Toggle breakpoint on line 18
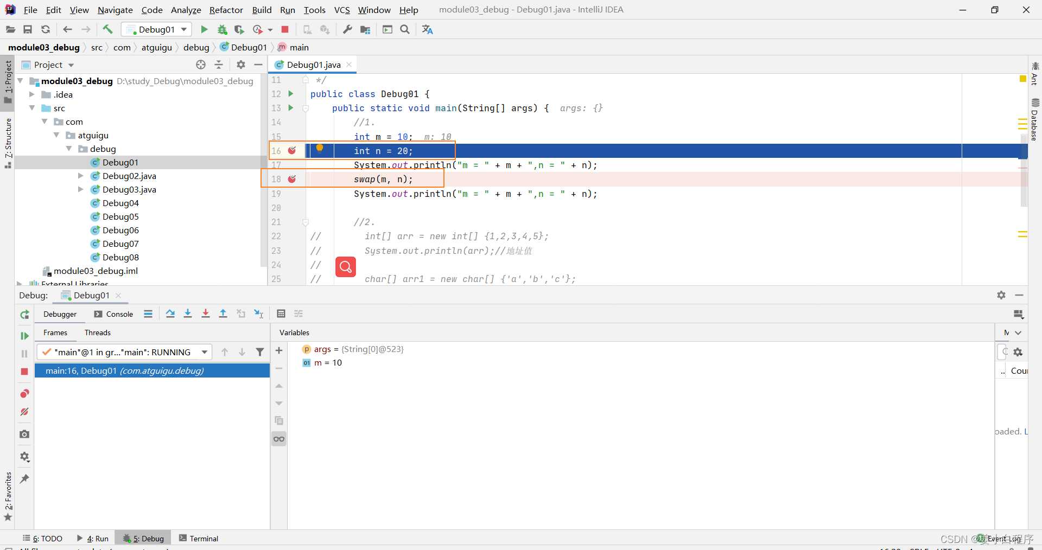This screenshot has height=550, width=1042. [x=292, y=179]
